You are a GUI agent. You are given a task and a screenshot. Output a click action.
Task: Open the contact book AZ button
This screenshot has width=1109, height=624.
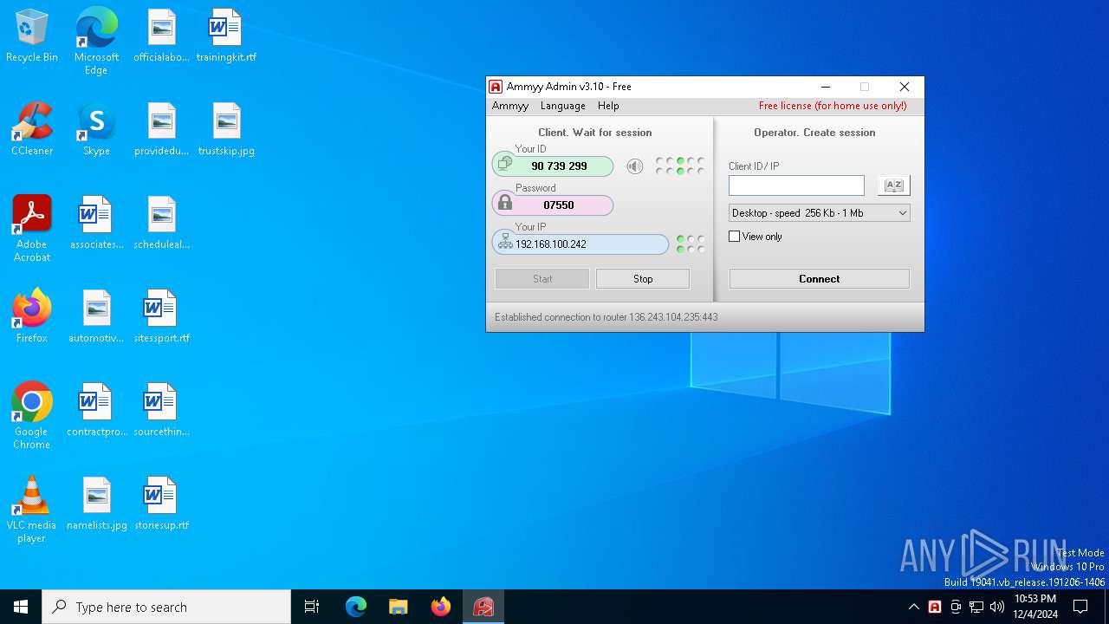coord(893,185)
